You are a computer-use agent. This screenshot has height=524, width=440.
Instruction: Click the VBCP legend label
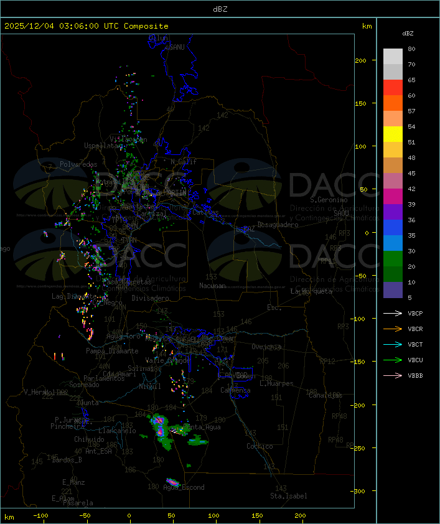(x=415, y=313)
